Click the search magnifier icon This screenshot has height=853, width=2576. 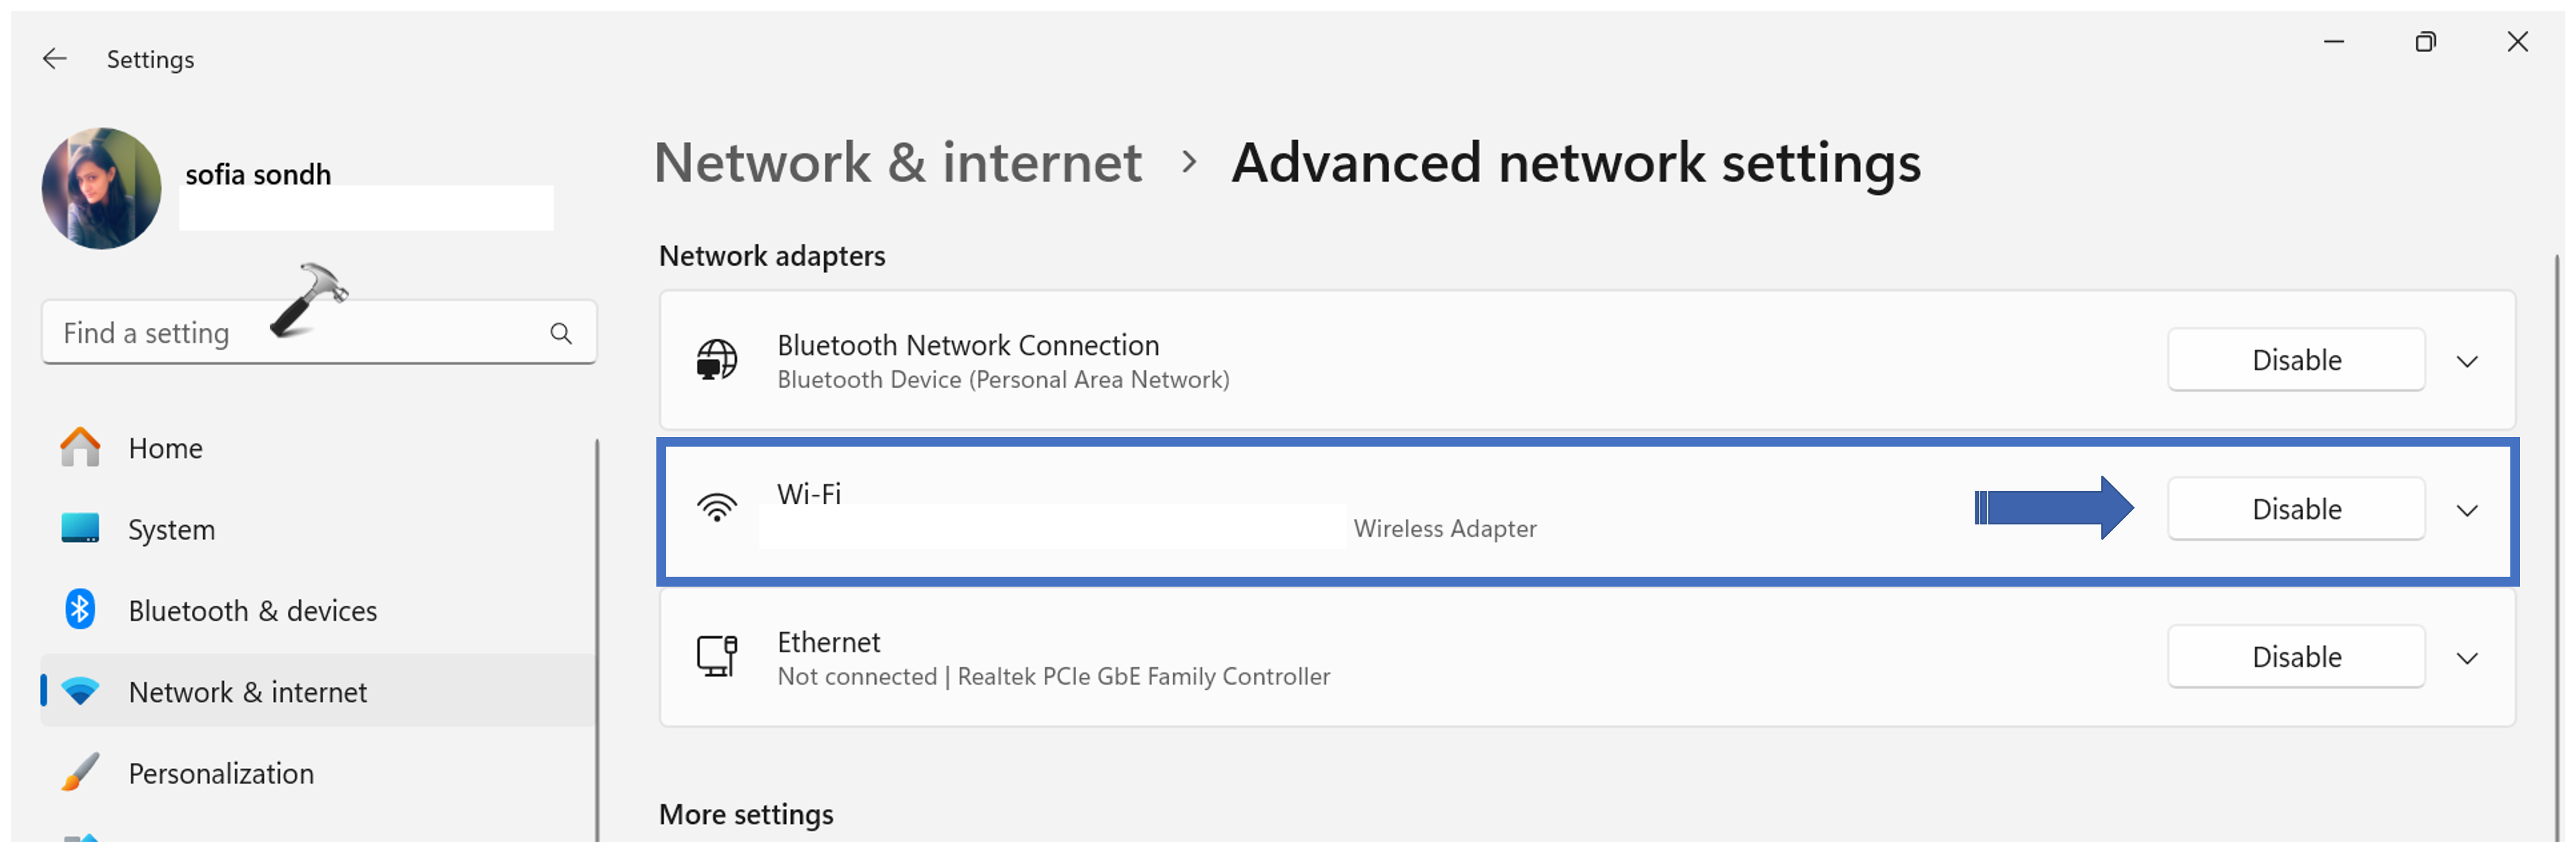pyautogui.click(x=561, y=333)
